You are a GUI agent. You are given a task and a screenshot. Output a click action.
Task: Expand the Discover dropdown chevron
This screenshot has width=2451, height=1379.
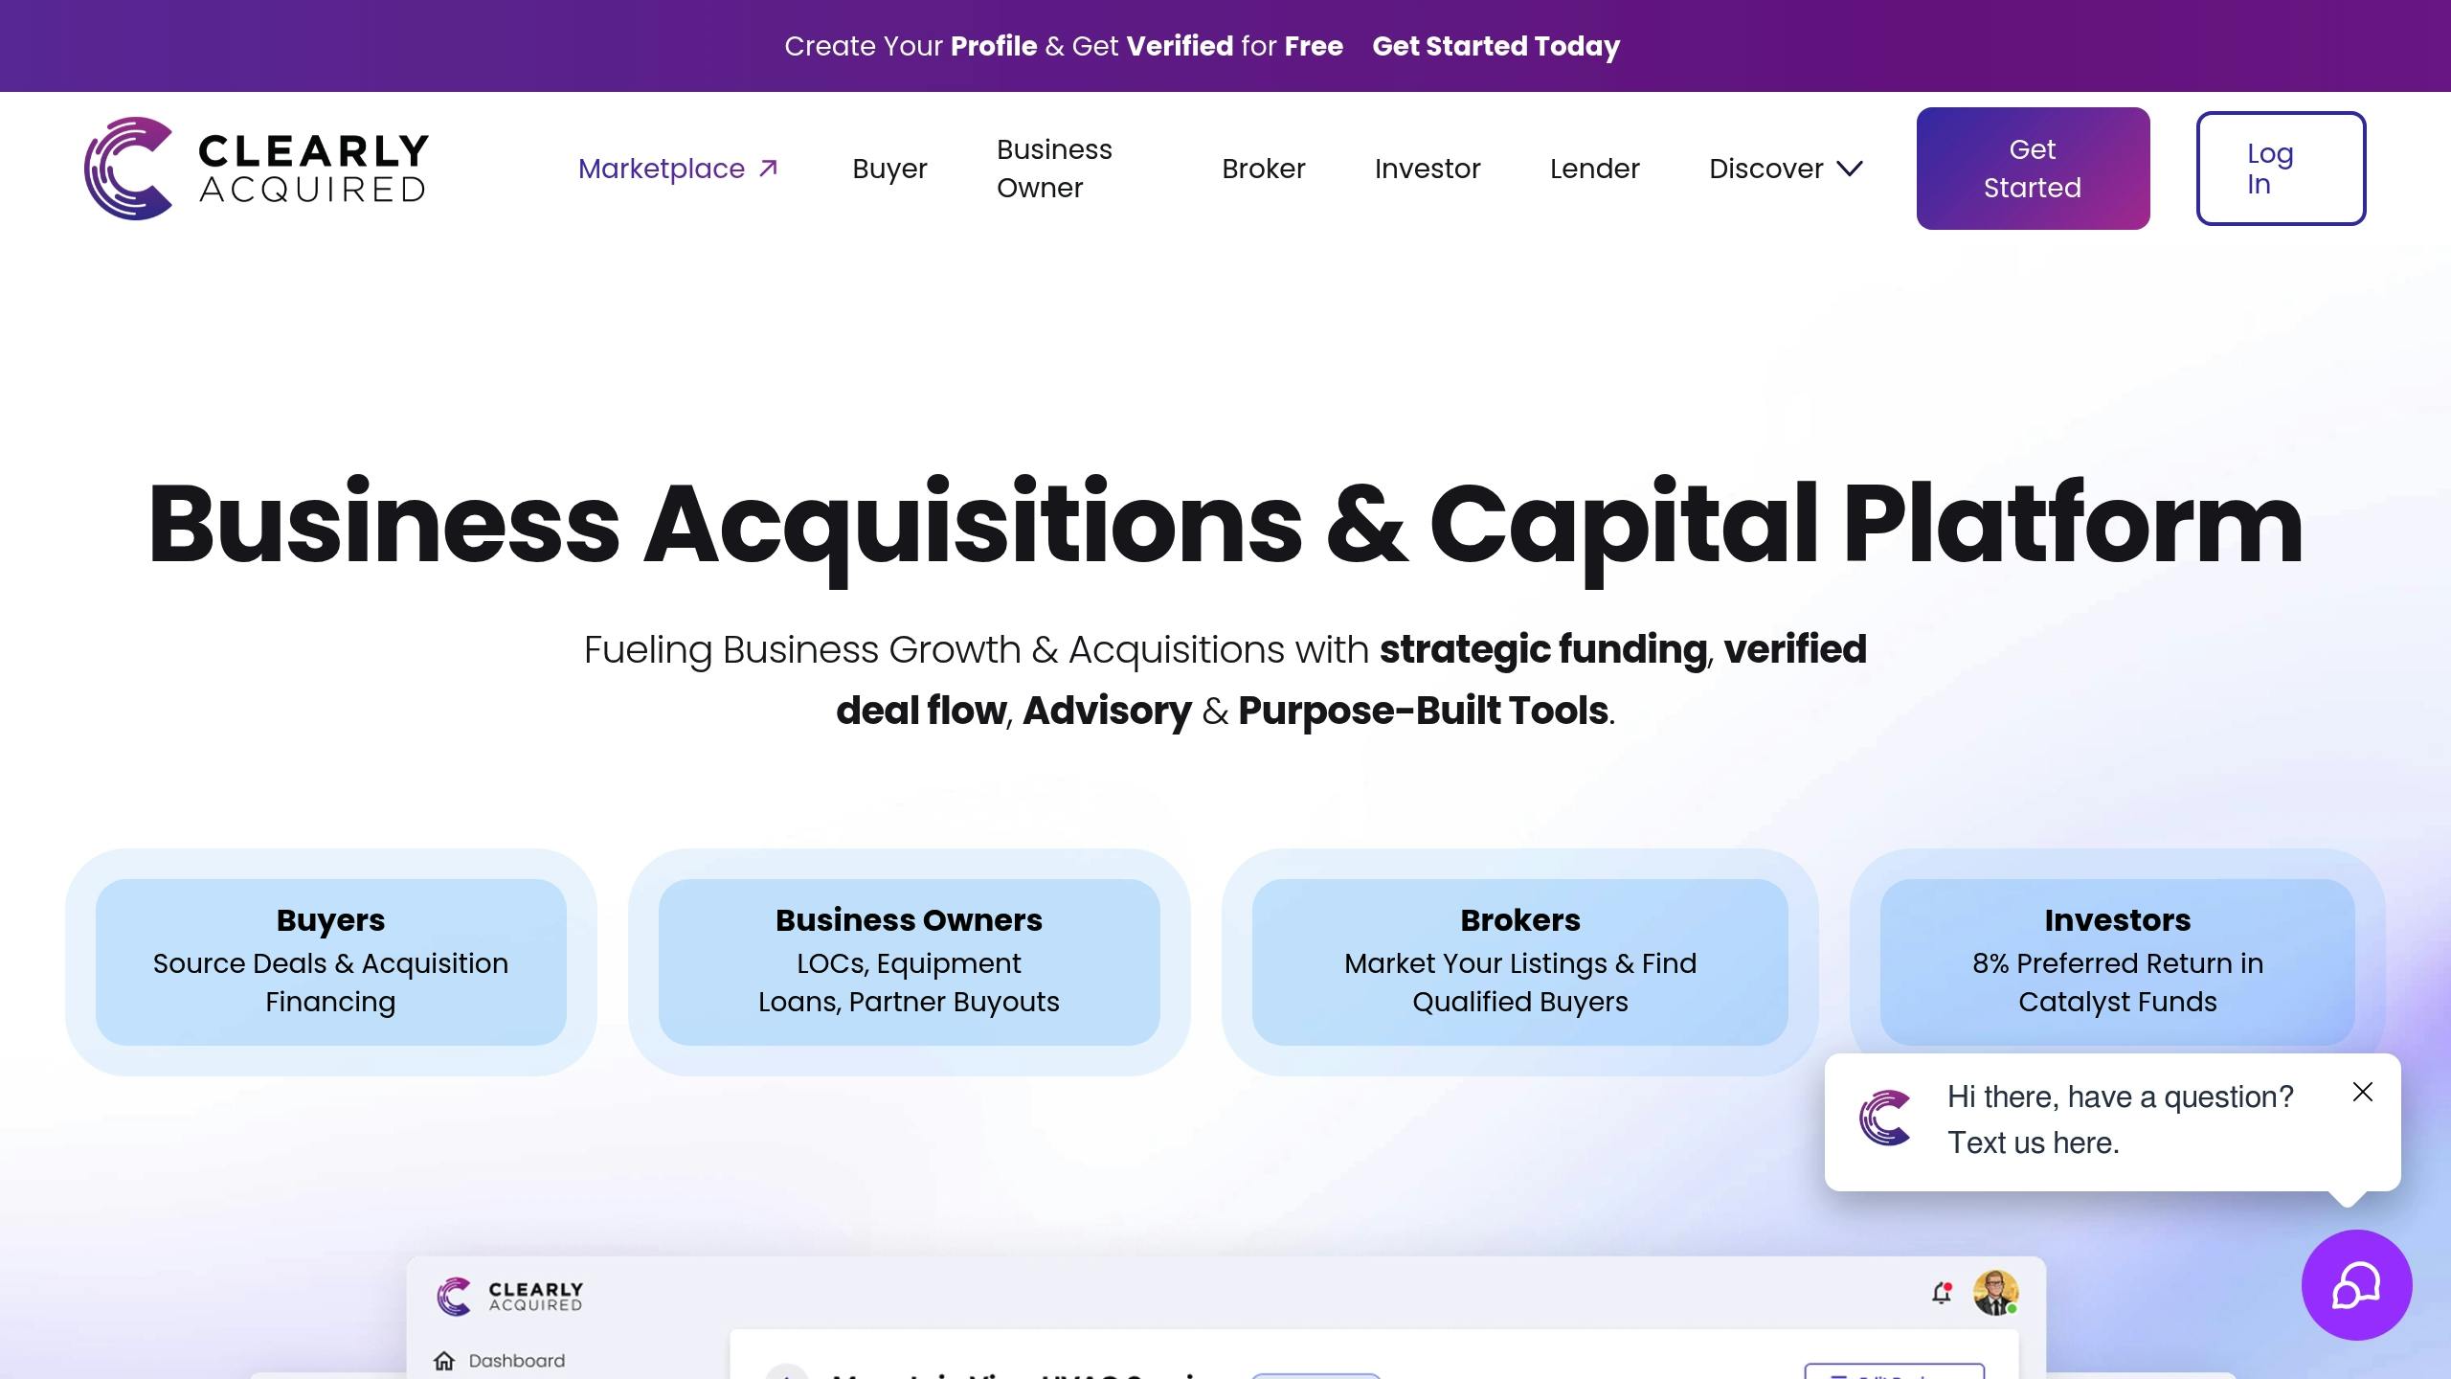[1850, 169]
